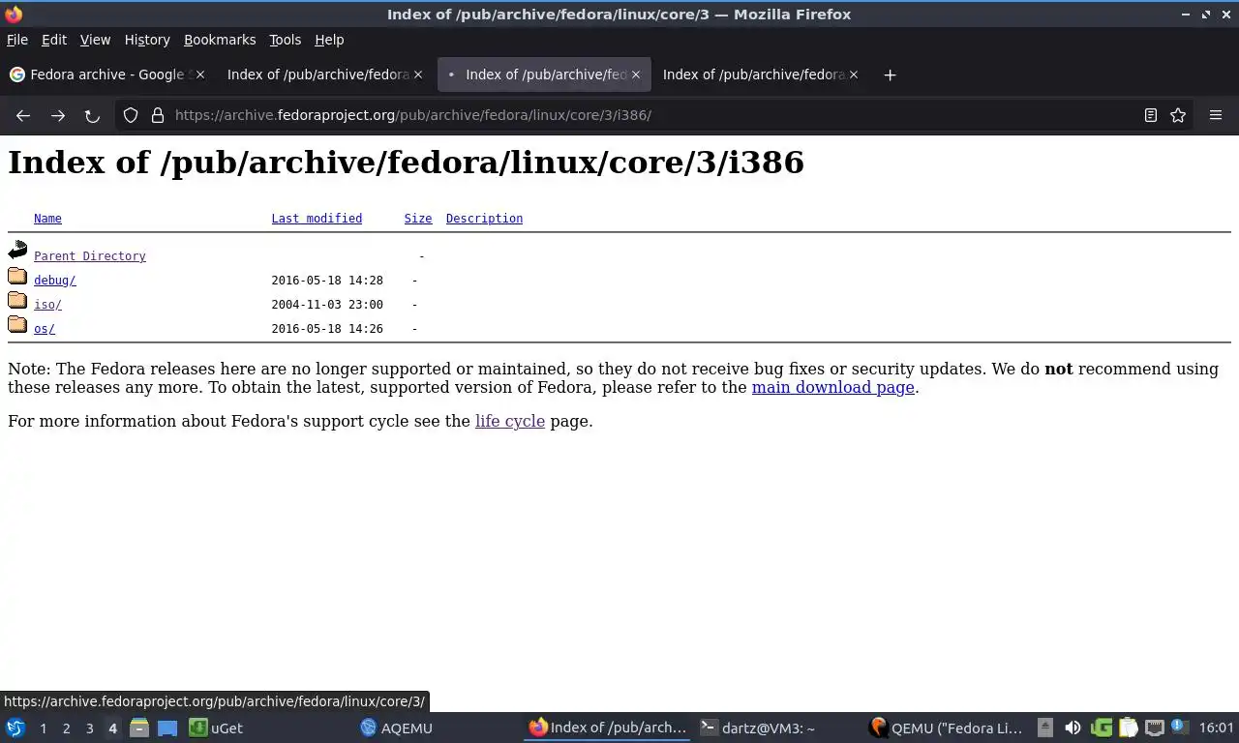This screenshot has width=1239, height=743.
Task: Open the file manager icon in the taskbar
Action: click(139, 728)
